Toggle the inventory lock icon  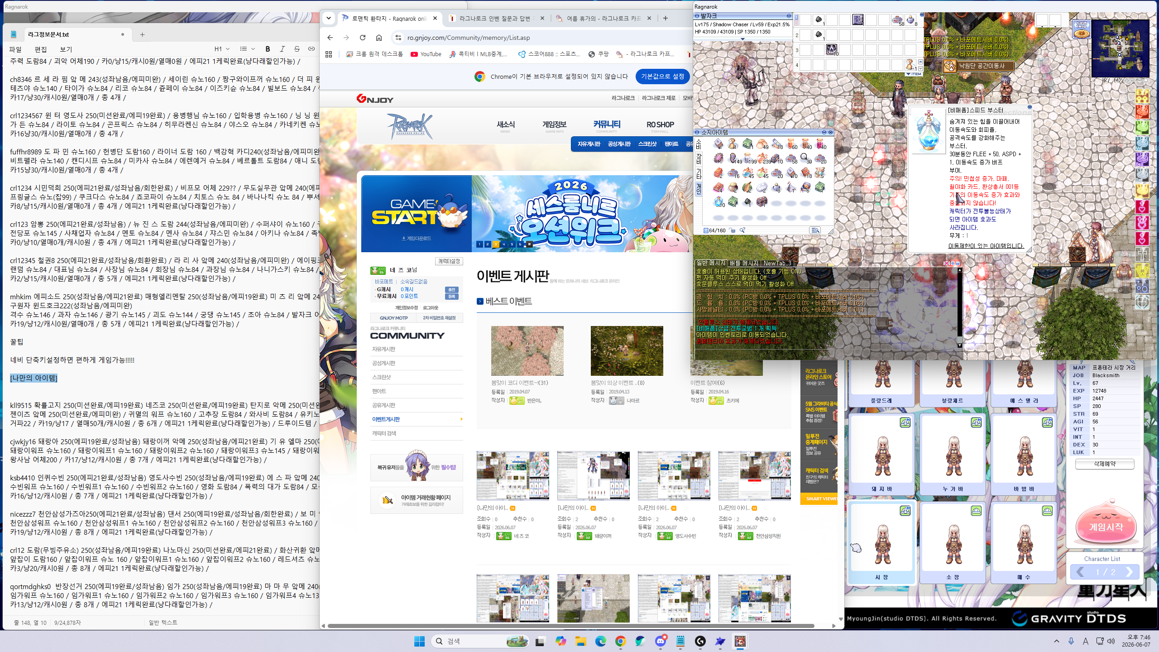coord(733,230)
